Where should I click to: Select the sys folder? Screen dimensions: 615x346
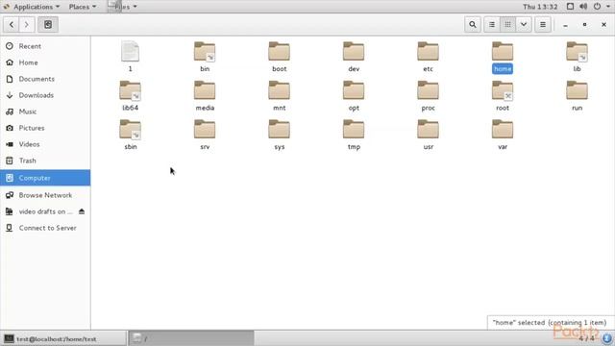coord(280,135)
